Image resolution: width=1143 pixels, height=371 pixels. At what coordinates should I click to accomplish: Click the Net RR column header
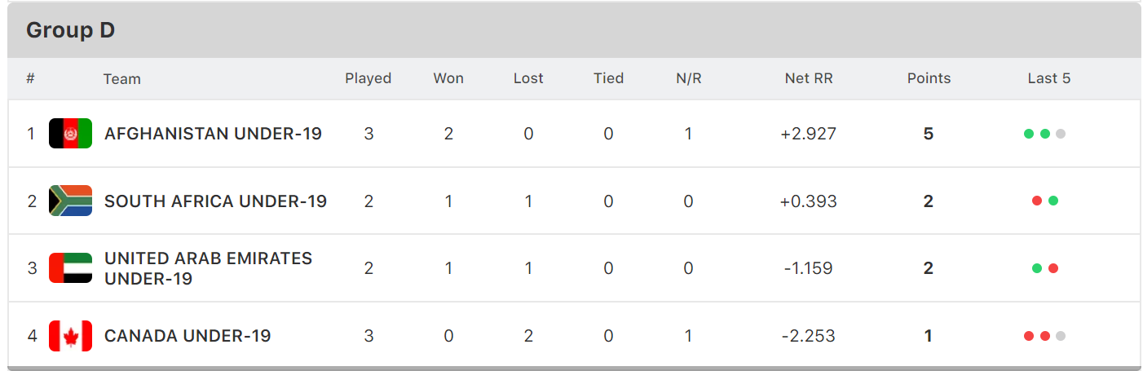click(809, 78)
